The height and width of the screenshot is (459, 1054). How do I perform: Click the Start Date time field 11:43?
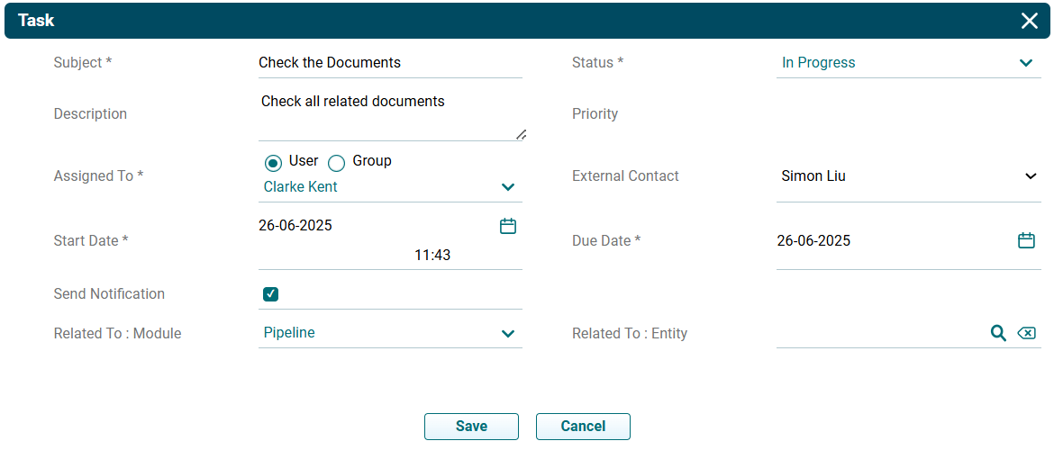click(432, 256)
